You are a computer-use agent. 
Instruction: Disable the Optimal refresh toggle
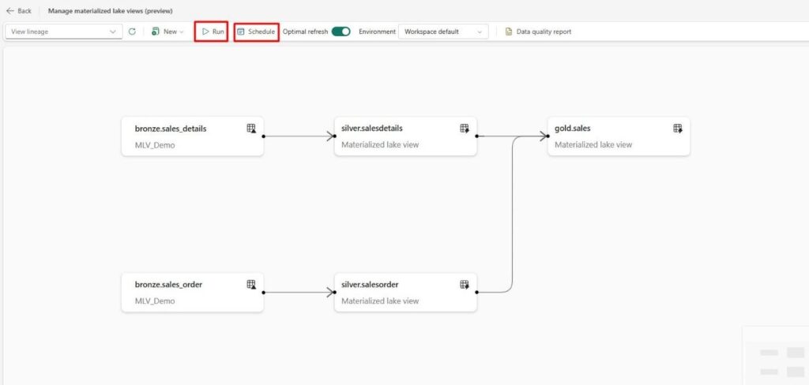pos(341,32)
